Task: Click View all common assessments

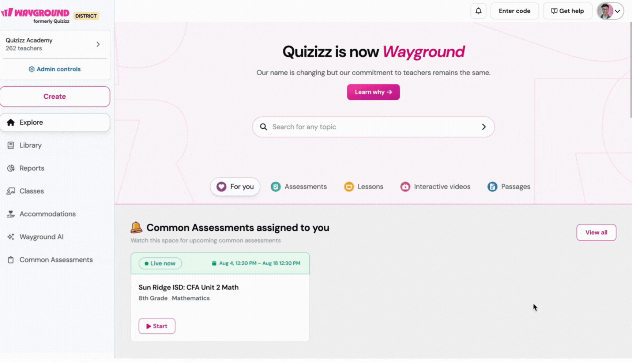Action: click(596, 232)
